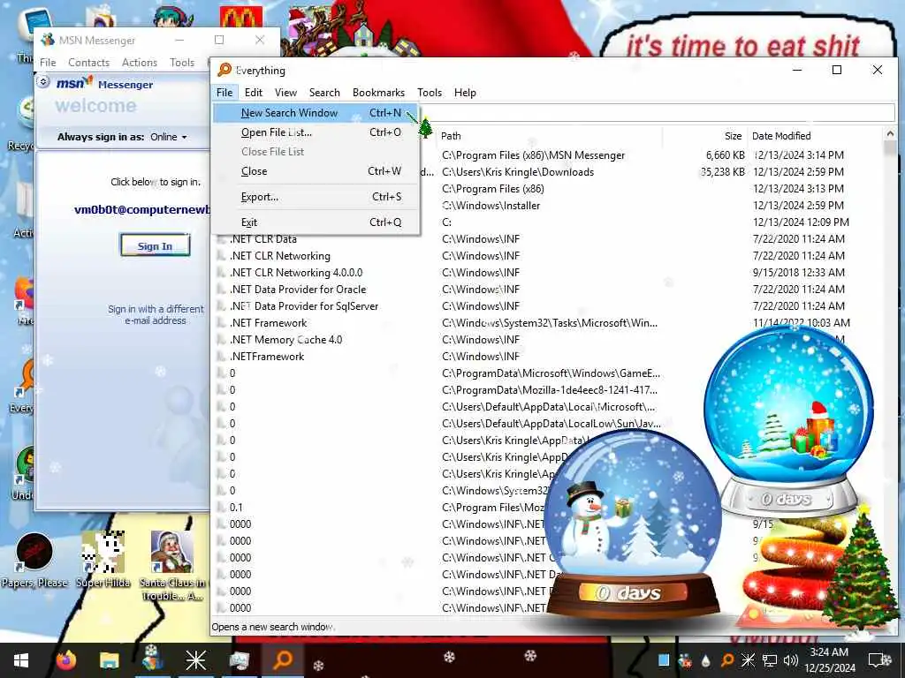
Task: Open Papers, Please desktop shortcut
Action: click(x=34, y=559)
